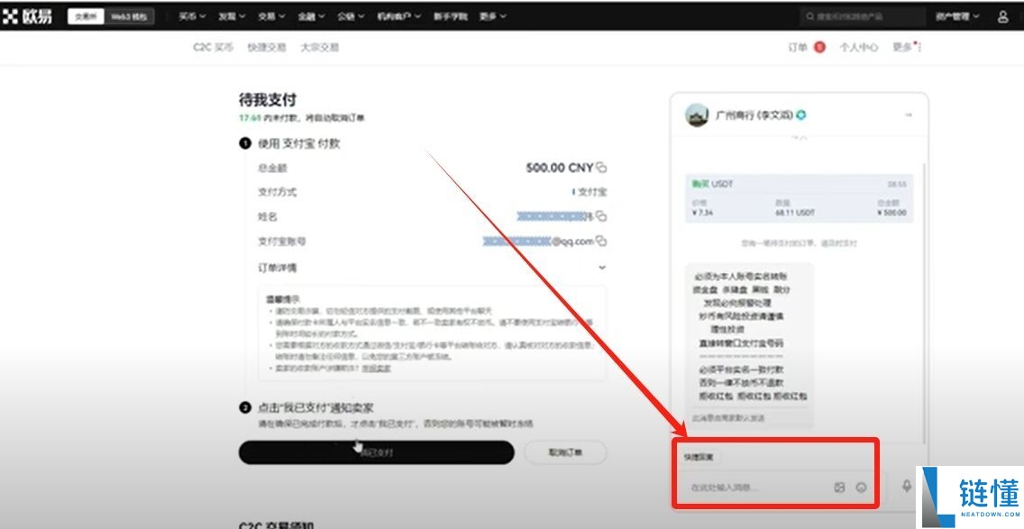Screen dimensions: 1024x529
Task: Attach an image in the chat input
Action: tap(840, 488)
